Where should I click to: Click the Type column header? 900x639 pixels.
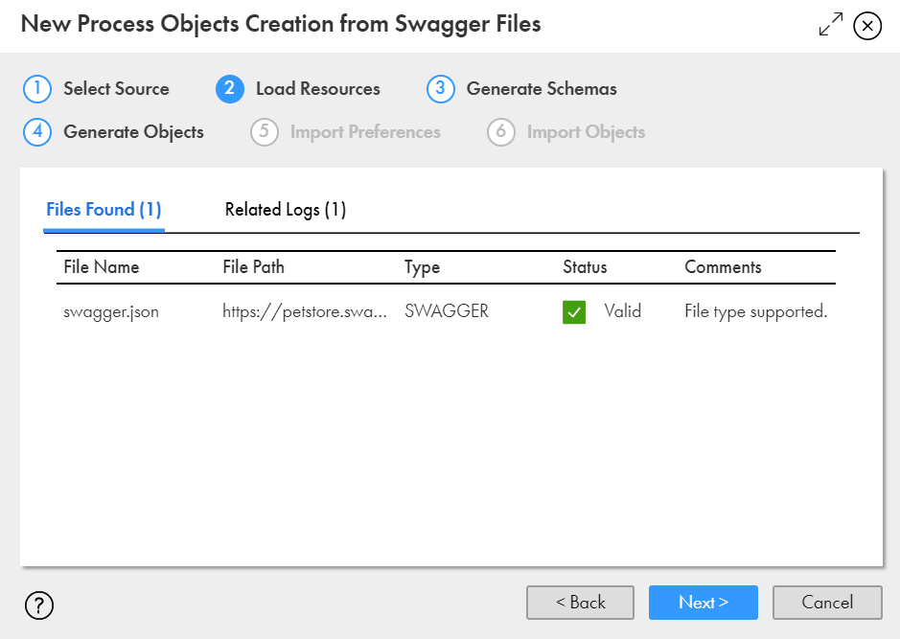422,268
